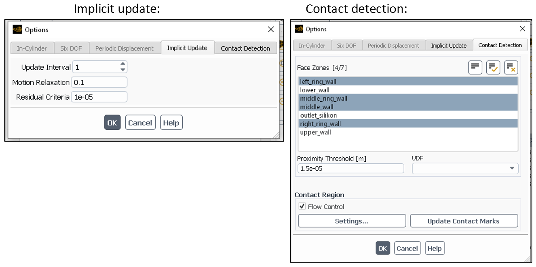Click the Proximity Threshold input field
Image resolution: width=536 pixels, height=267 pixels.
(350, 169)
